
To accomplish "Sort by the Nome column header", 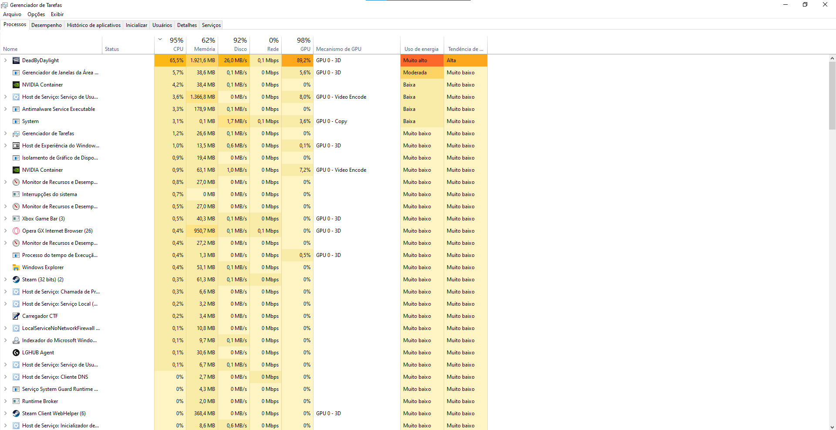I will pyautogui.click(x=51, y=45).
